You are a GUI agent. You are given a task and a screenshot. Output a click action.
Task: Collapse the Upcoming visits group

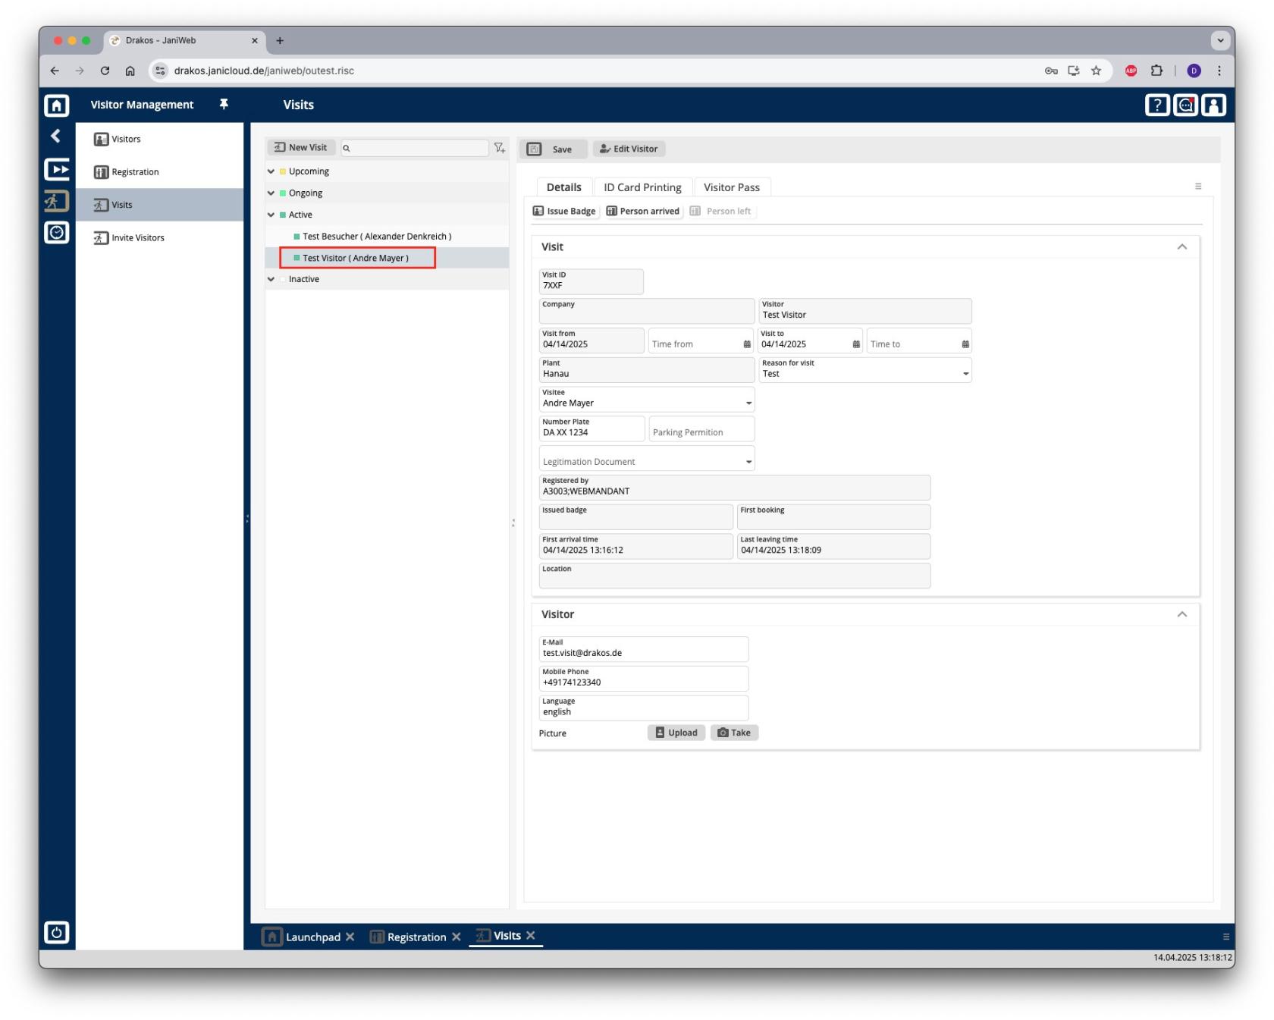point(271,171)
